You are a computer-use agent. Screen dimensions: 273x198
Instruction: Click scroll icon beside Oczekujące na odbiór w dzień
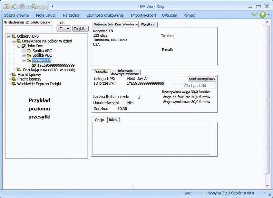[x=19, y=41]
